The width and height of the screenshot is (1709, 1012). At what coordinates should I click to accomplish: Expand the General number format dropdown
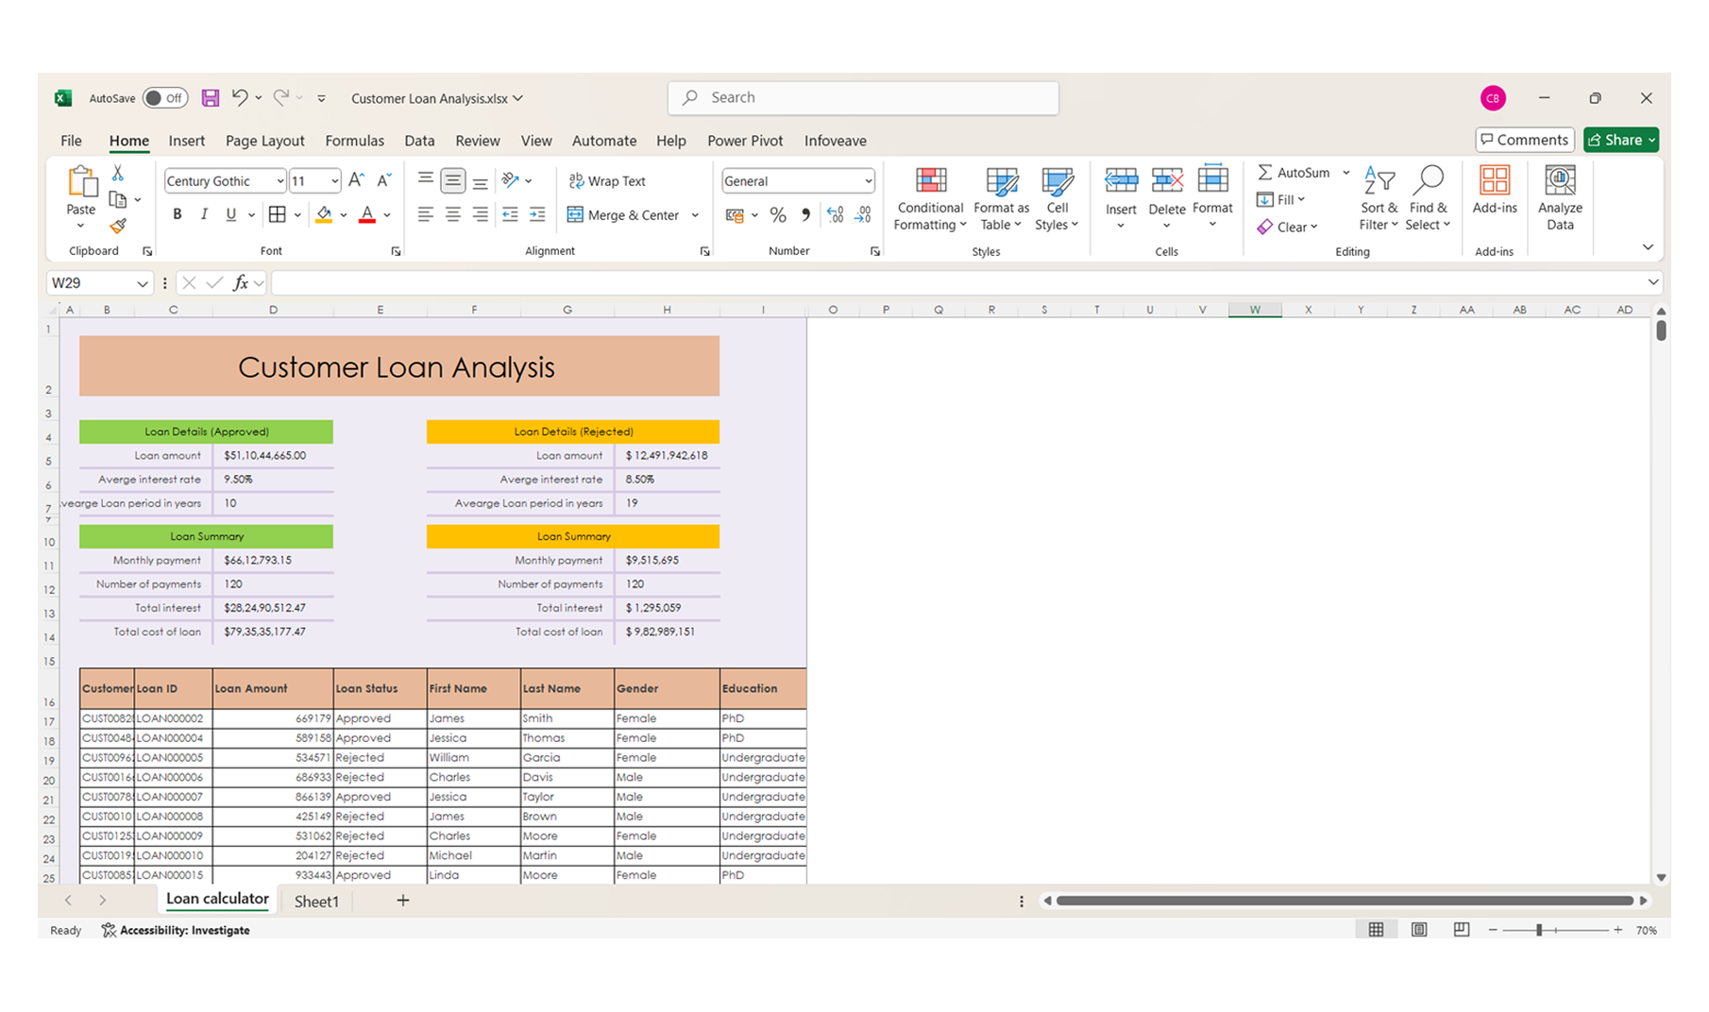(x=868, y=181)
